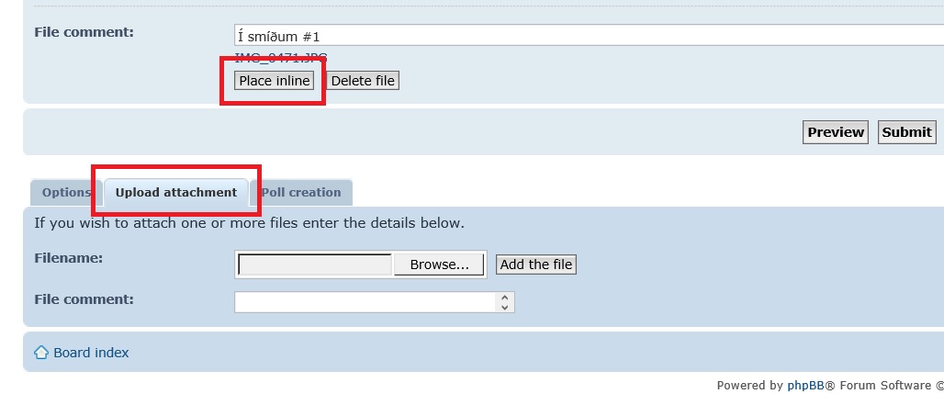This screenshot has height=394, width=944.
Task: Click the File comment: label beside the empty box
Action: pos(84,299)
